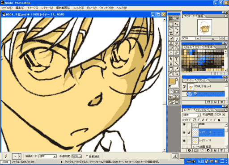The width and height of the screenshot is (229, 165).
Task: Open options bar opacity slider arrow
Action: (80, 156)
